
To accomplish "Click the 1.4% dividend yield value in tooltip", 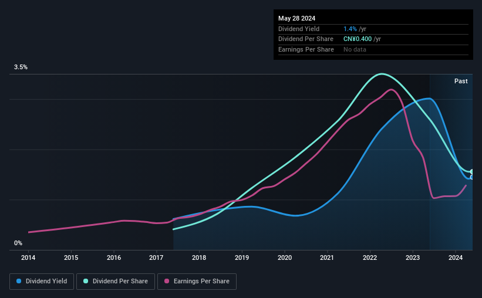I will [x=350, y=29].
